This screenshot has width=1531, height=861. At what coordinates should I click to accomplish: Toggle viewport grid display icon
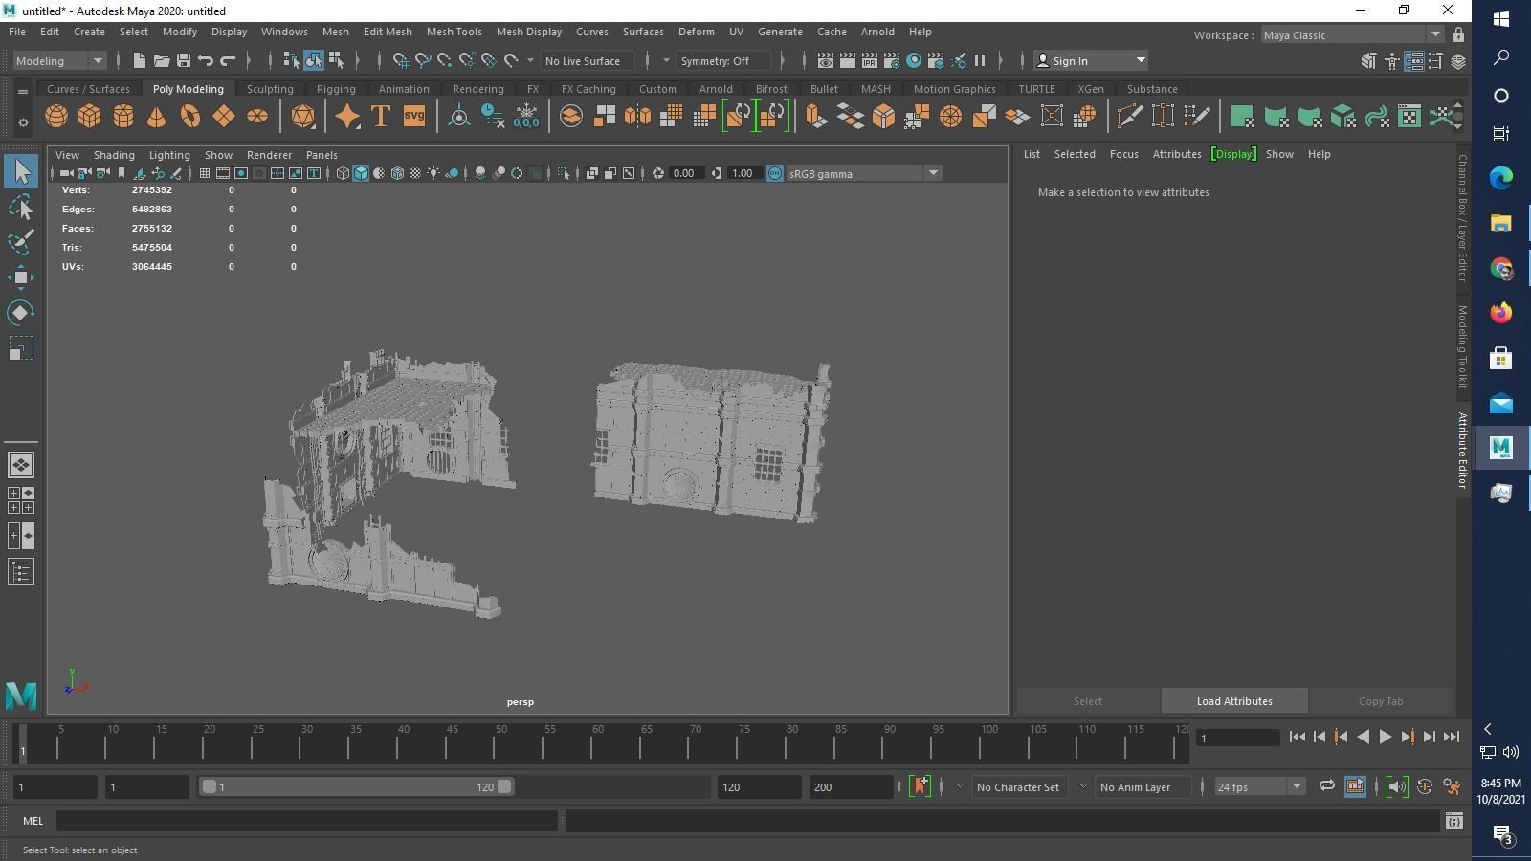[x=205, y=173]
